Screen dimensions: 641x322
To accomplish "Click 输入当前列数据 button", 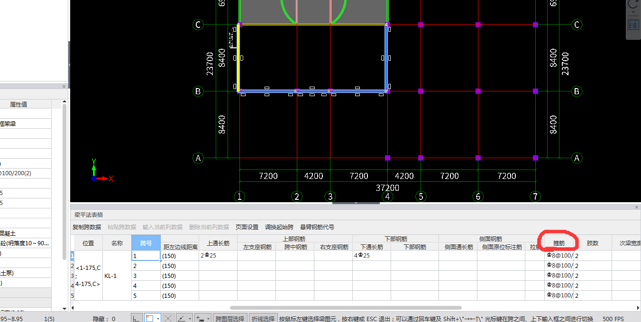I will pos(163,227).
